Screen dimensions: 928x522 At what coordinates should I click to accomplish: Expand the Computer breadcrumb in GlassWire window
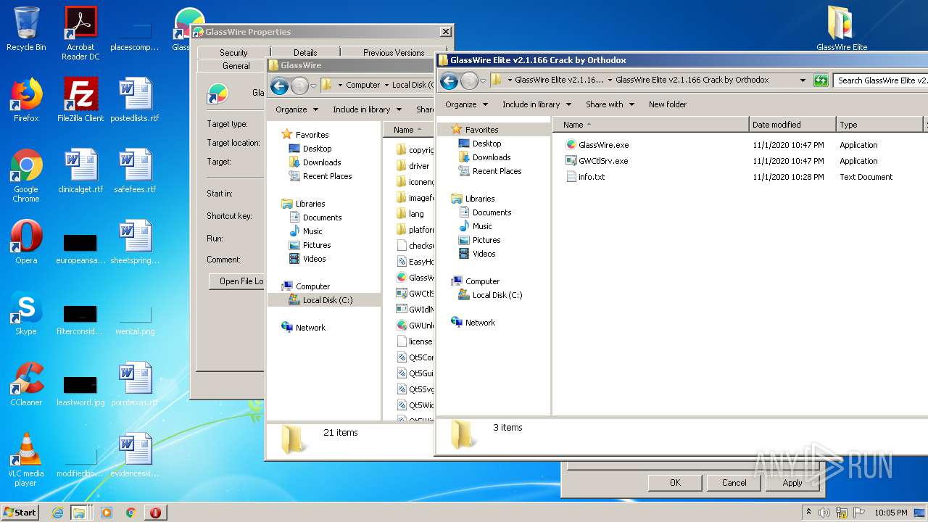pyautogui.click(x=386, y=86)
